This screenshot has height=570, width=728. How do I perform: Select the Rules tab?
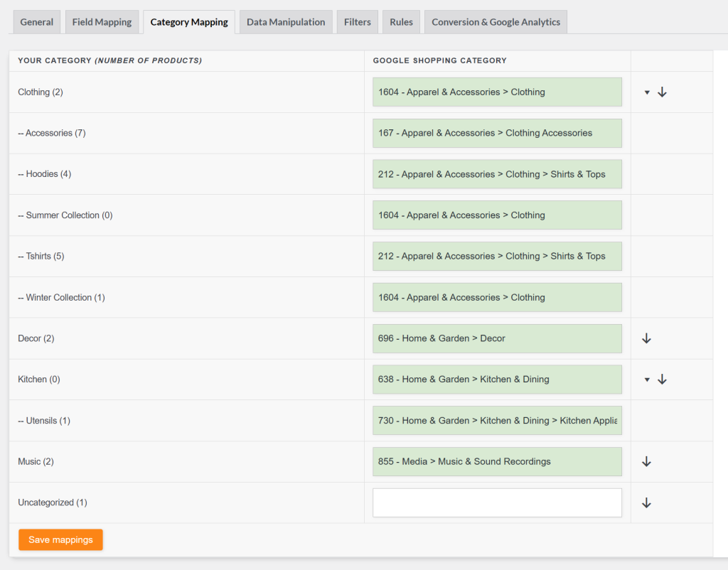401,22
